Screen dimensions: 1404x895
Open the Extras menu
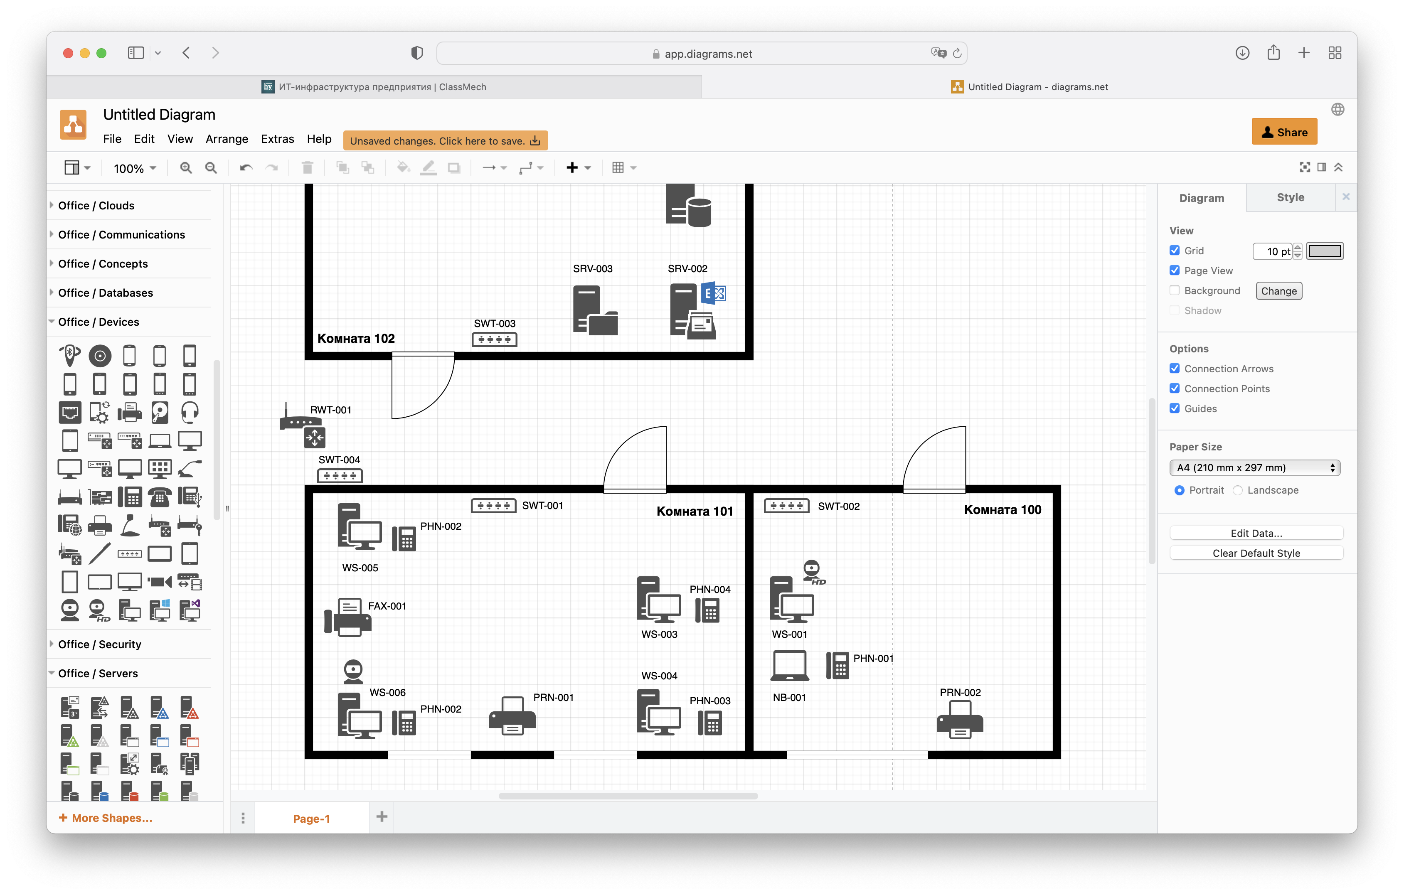pos(278,139)
